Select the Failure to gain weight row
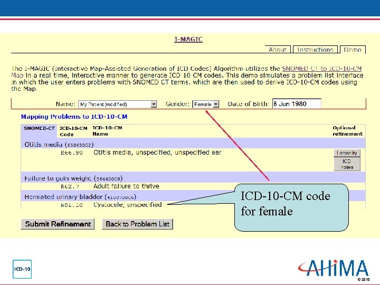The width and height of the screenshot is (380, 285). (193, 178)
